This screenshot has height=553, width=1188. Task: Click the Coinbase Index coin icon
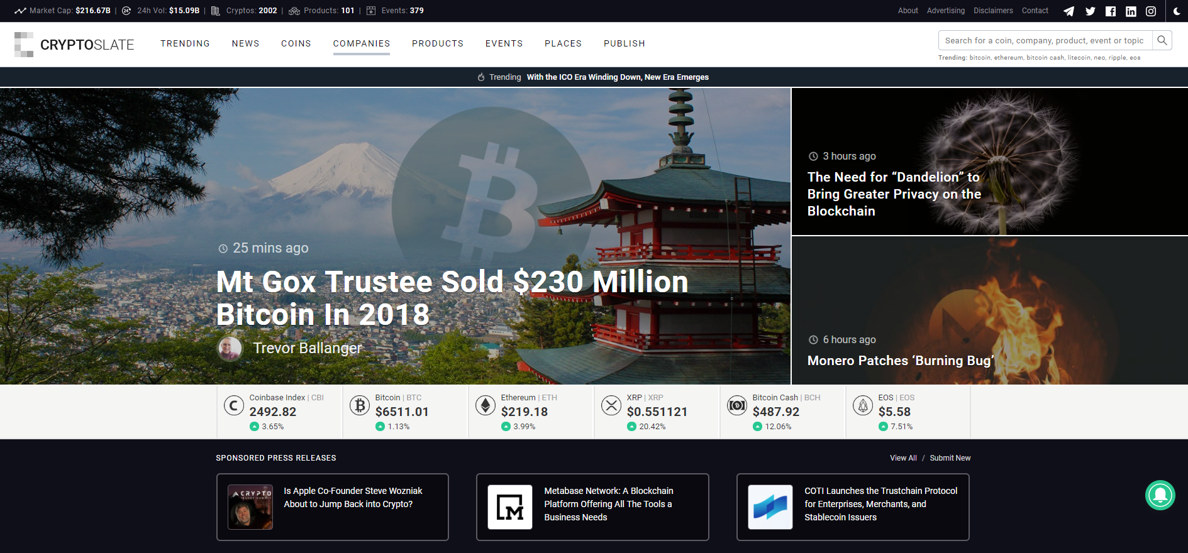[234, 405]
